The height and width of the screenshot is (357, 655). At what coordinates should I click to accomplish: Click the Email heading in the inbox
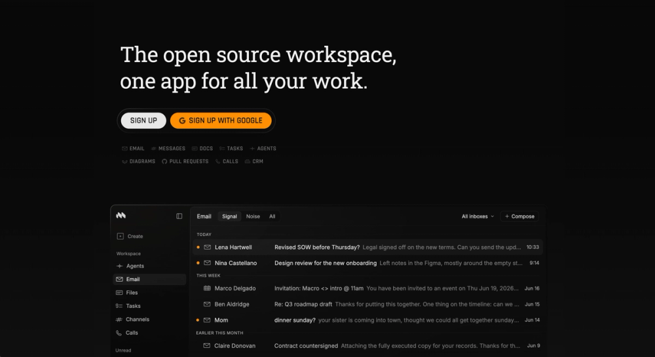pos(204,216)
